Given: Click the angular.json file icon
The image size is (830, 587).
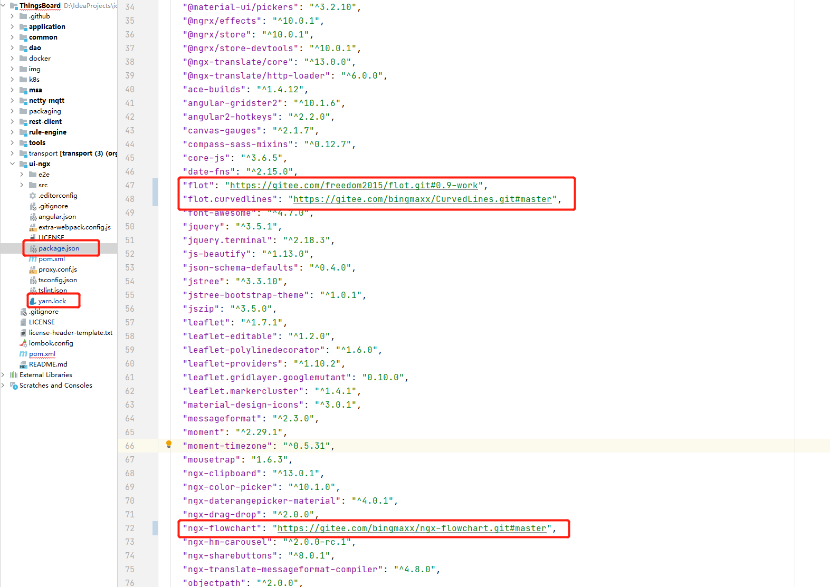Looking at the screenshot, I should pos(33,217).
